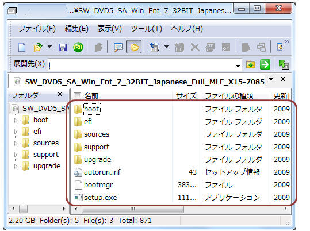Click the grayed Add files icon
The width and height of the screenshot is (310, 231).
(179, 48)
